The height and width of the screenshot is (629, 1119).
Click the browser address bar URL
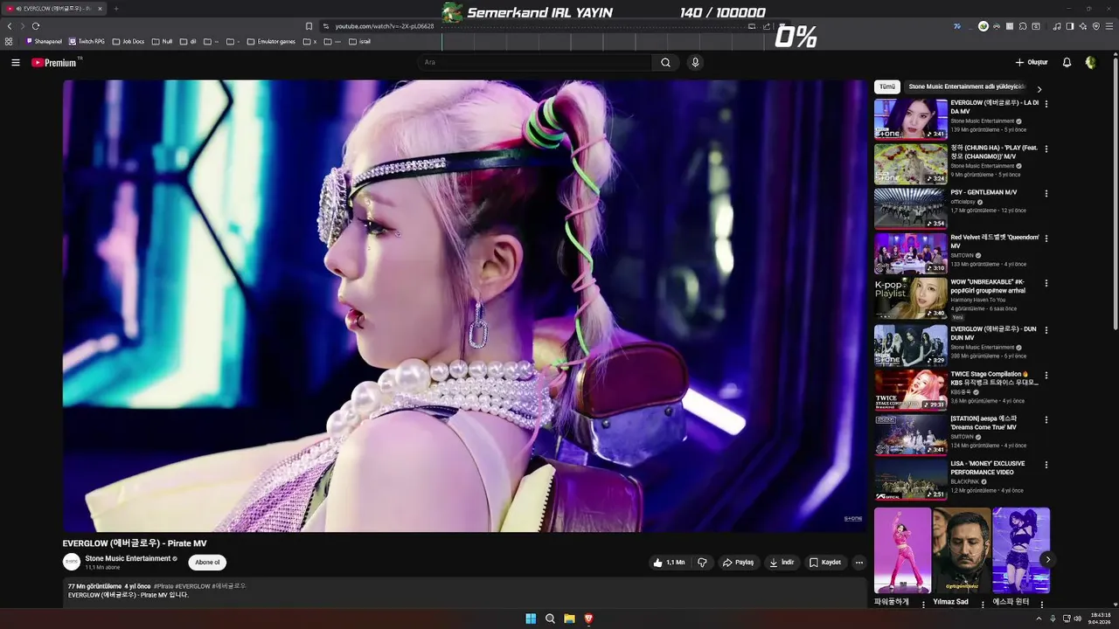[385, 26]
